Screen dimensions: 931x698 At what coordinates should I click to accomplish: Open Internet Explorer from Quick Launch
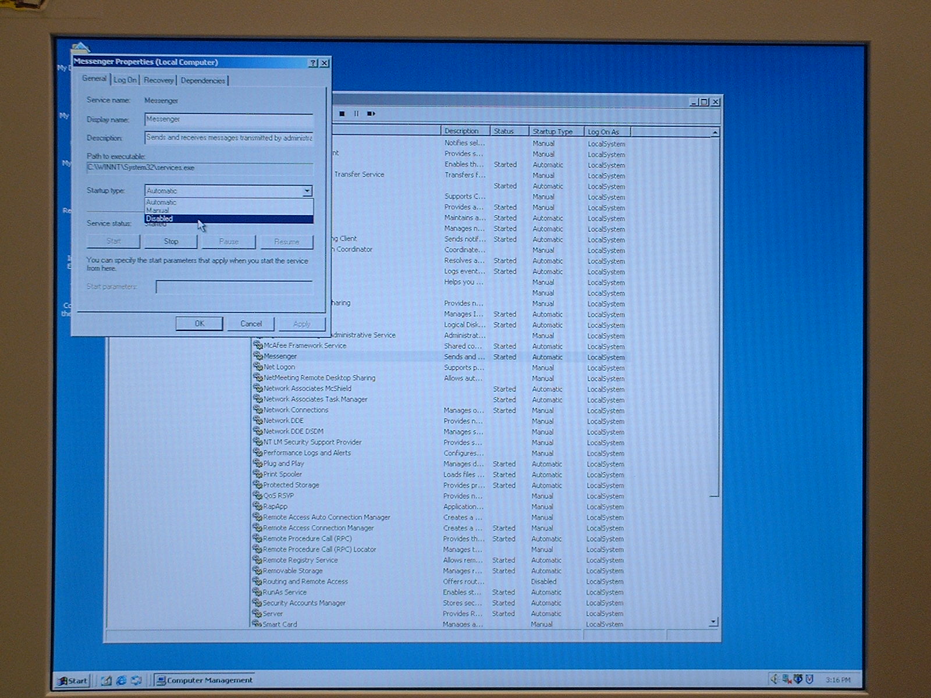click(x=122, y=680)
